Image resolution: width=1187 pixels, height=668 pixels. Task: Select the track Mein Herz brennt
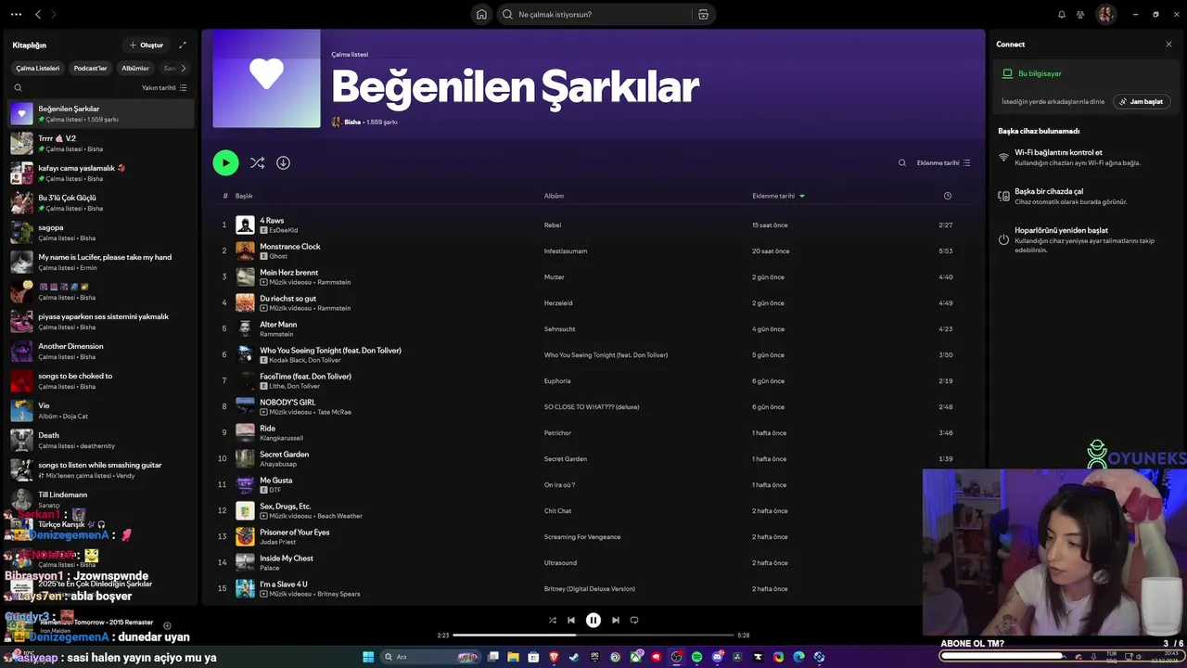(x=288, y=273)
